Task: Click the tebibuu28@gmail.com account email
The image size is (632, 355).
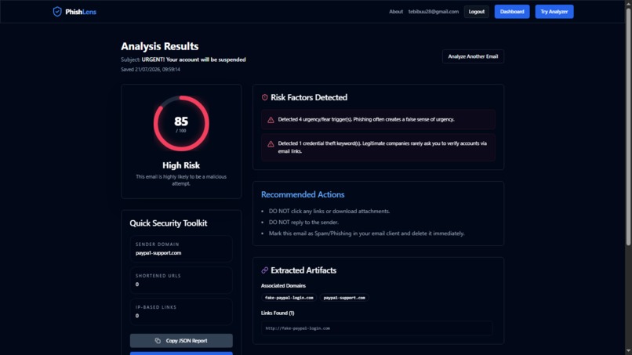Action: pyautogui.click(x=434, y=12)
